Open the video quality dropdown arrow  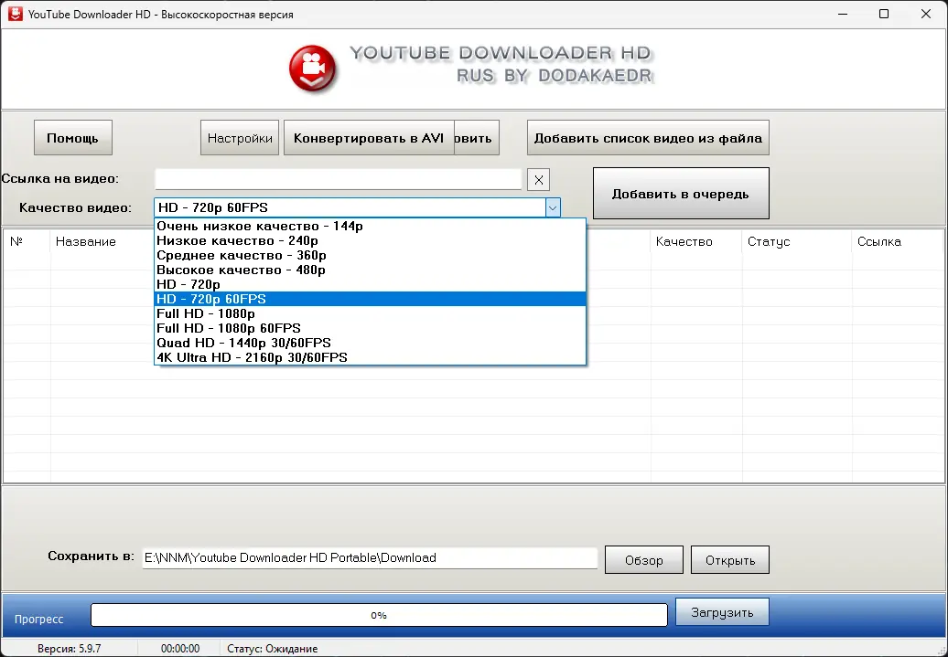click(x=552, y=207)
